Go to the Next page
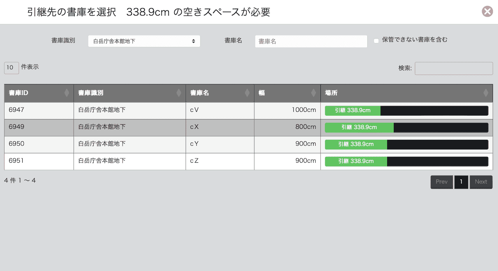This screenshot has height=271, width=498. click(x=481, y=182)
